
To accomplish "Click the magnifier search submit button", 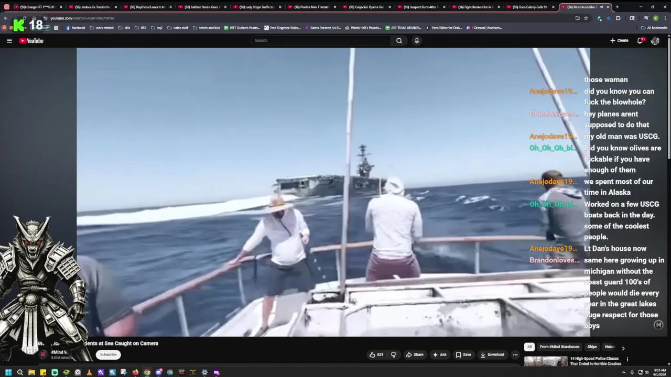I will point(399,40).
